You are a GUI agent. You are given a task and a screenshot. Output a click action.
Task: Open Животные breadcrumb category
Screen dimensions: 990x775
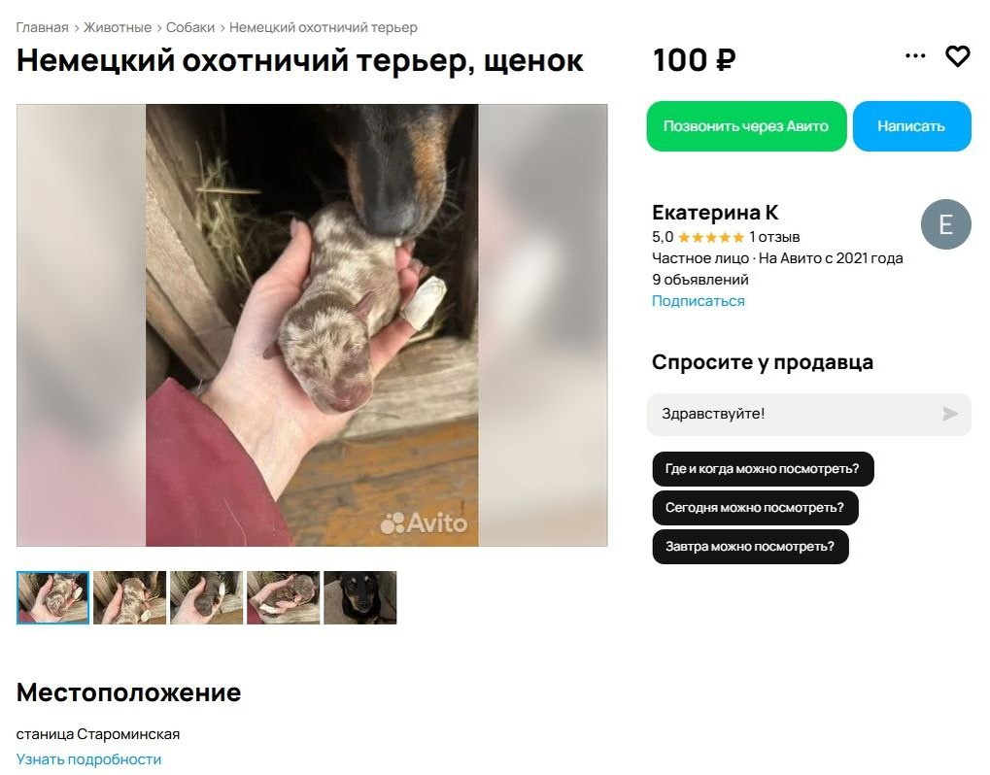pos(118,28)
